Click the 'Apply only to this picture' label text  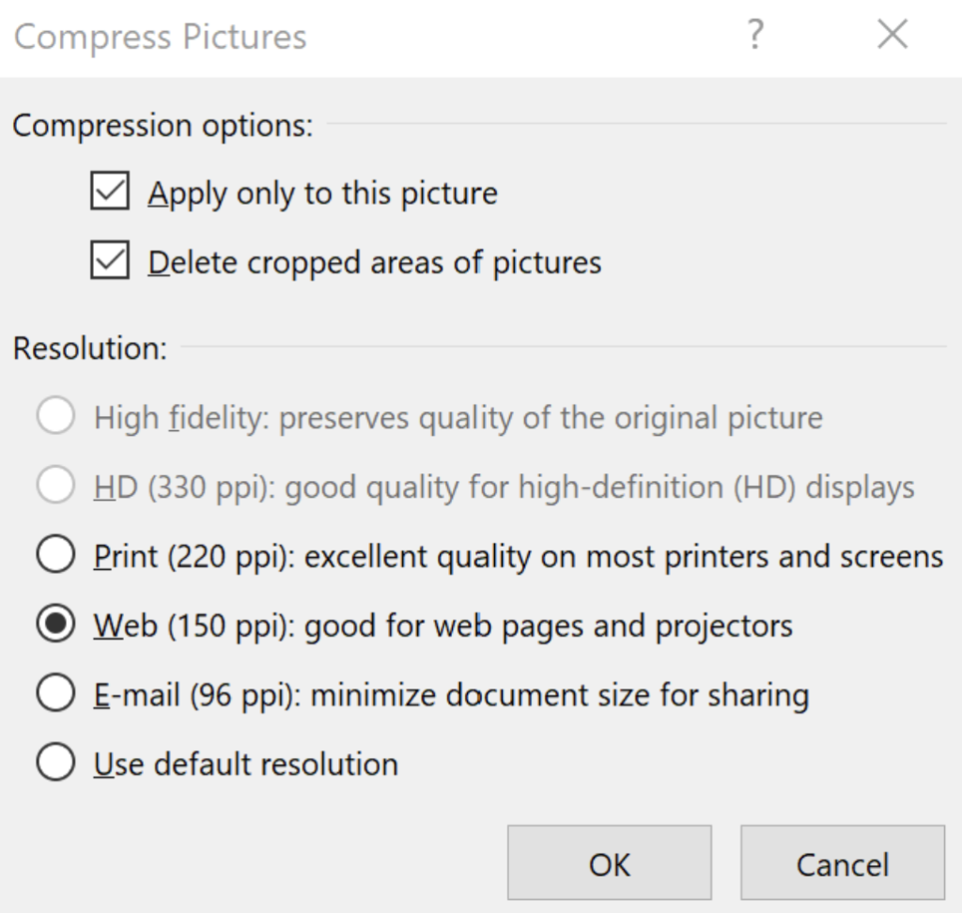[x=323, y=193]
